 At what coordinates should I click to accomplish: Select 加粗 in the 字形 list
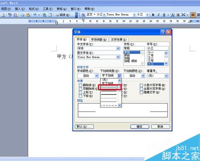(x=127, y=58)
